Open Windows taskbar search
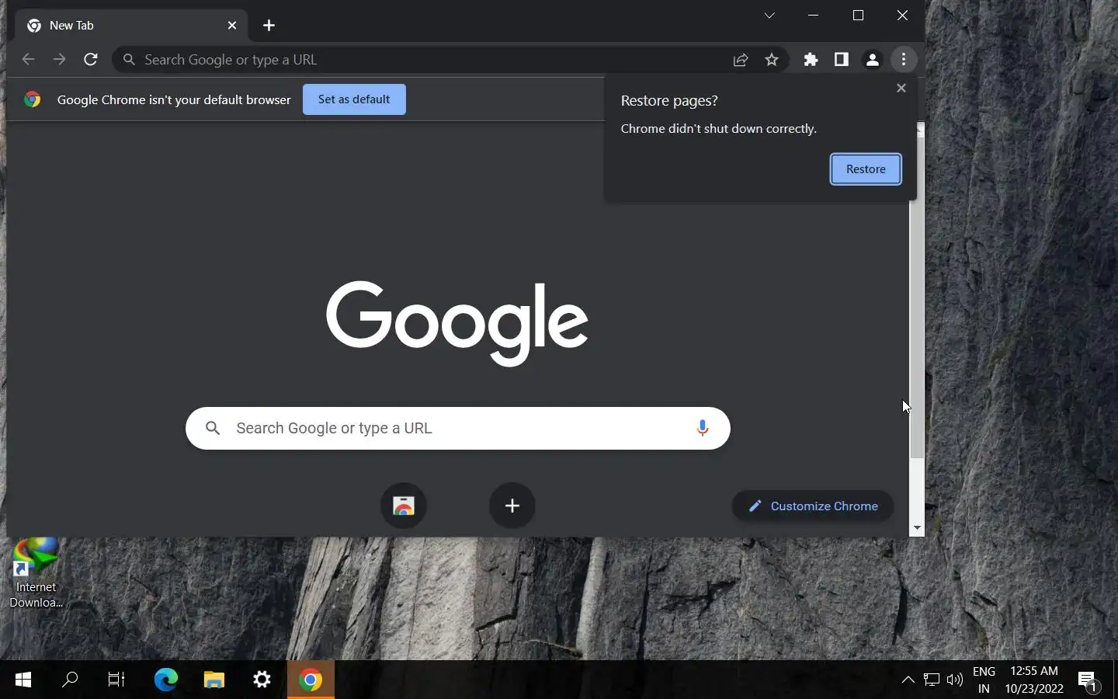 70,680
